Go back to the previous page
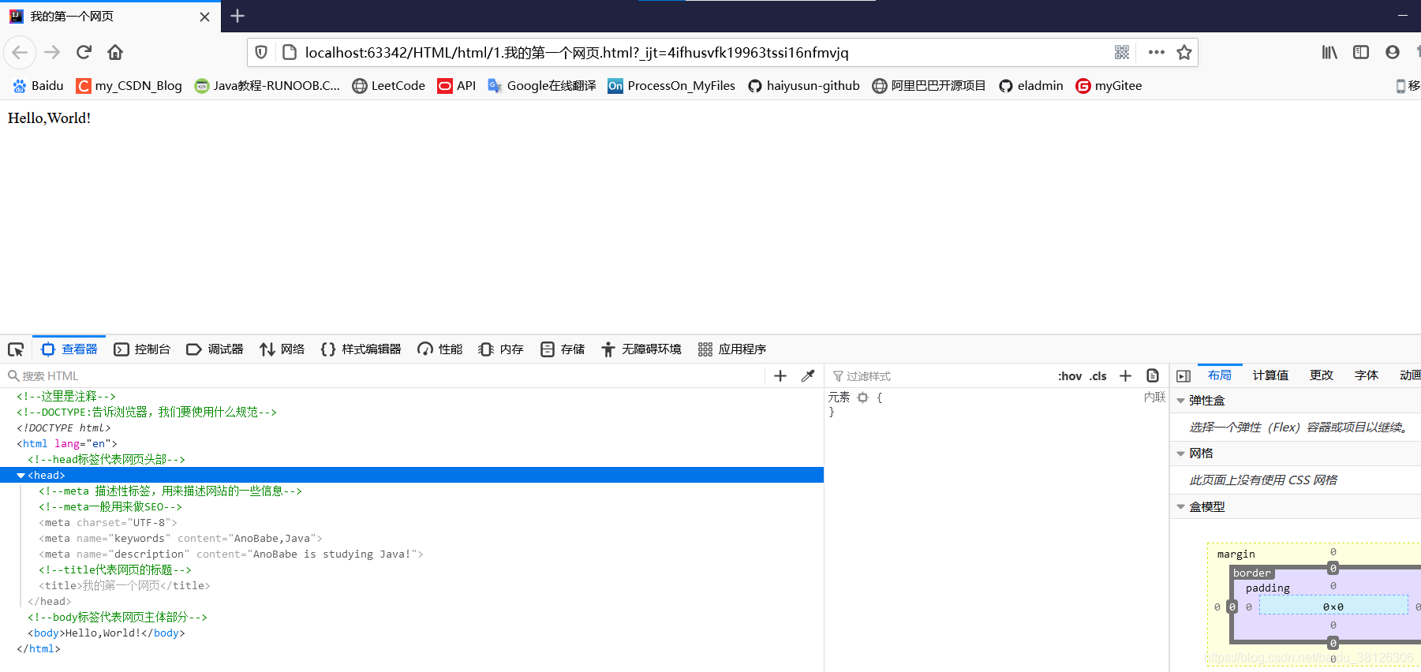This screenshot has height=672, width=1421. [x=20, y=52]
